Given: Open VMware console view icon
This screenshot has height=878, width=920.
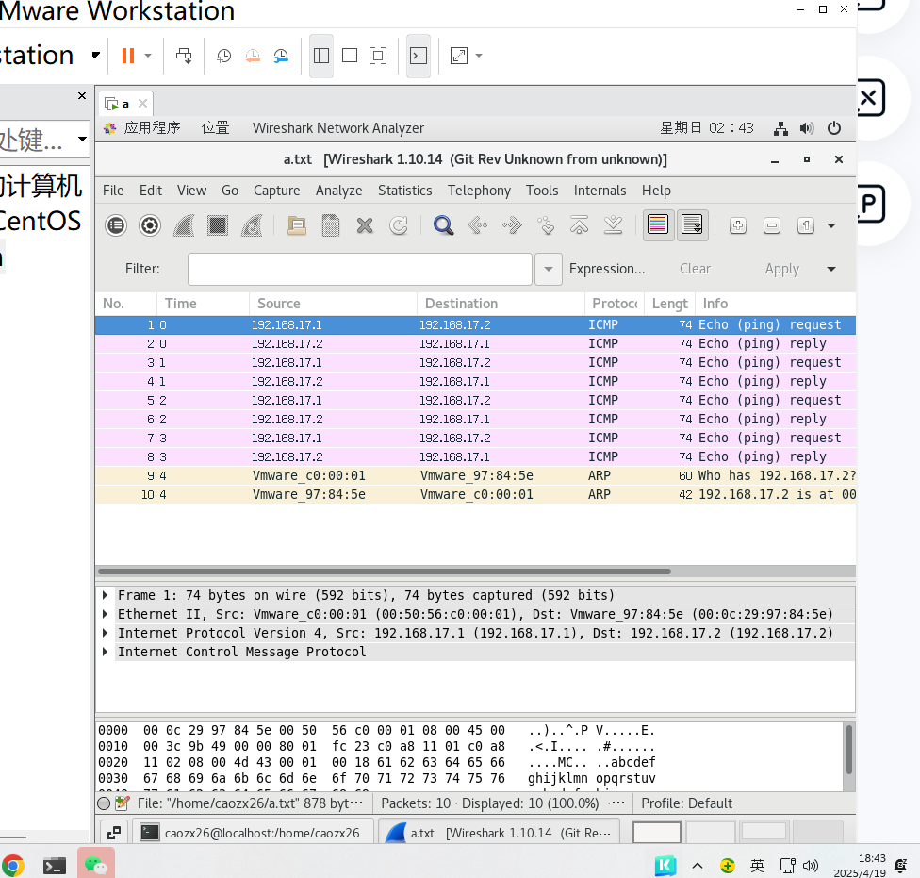Looking at the screenshot, I should 419,56.
